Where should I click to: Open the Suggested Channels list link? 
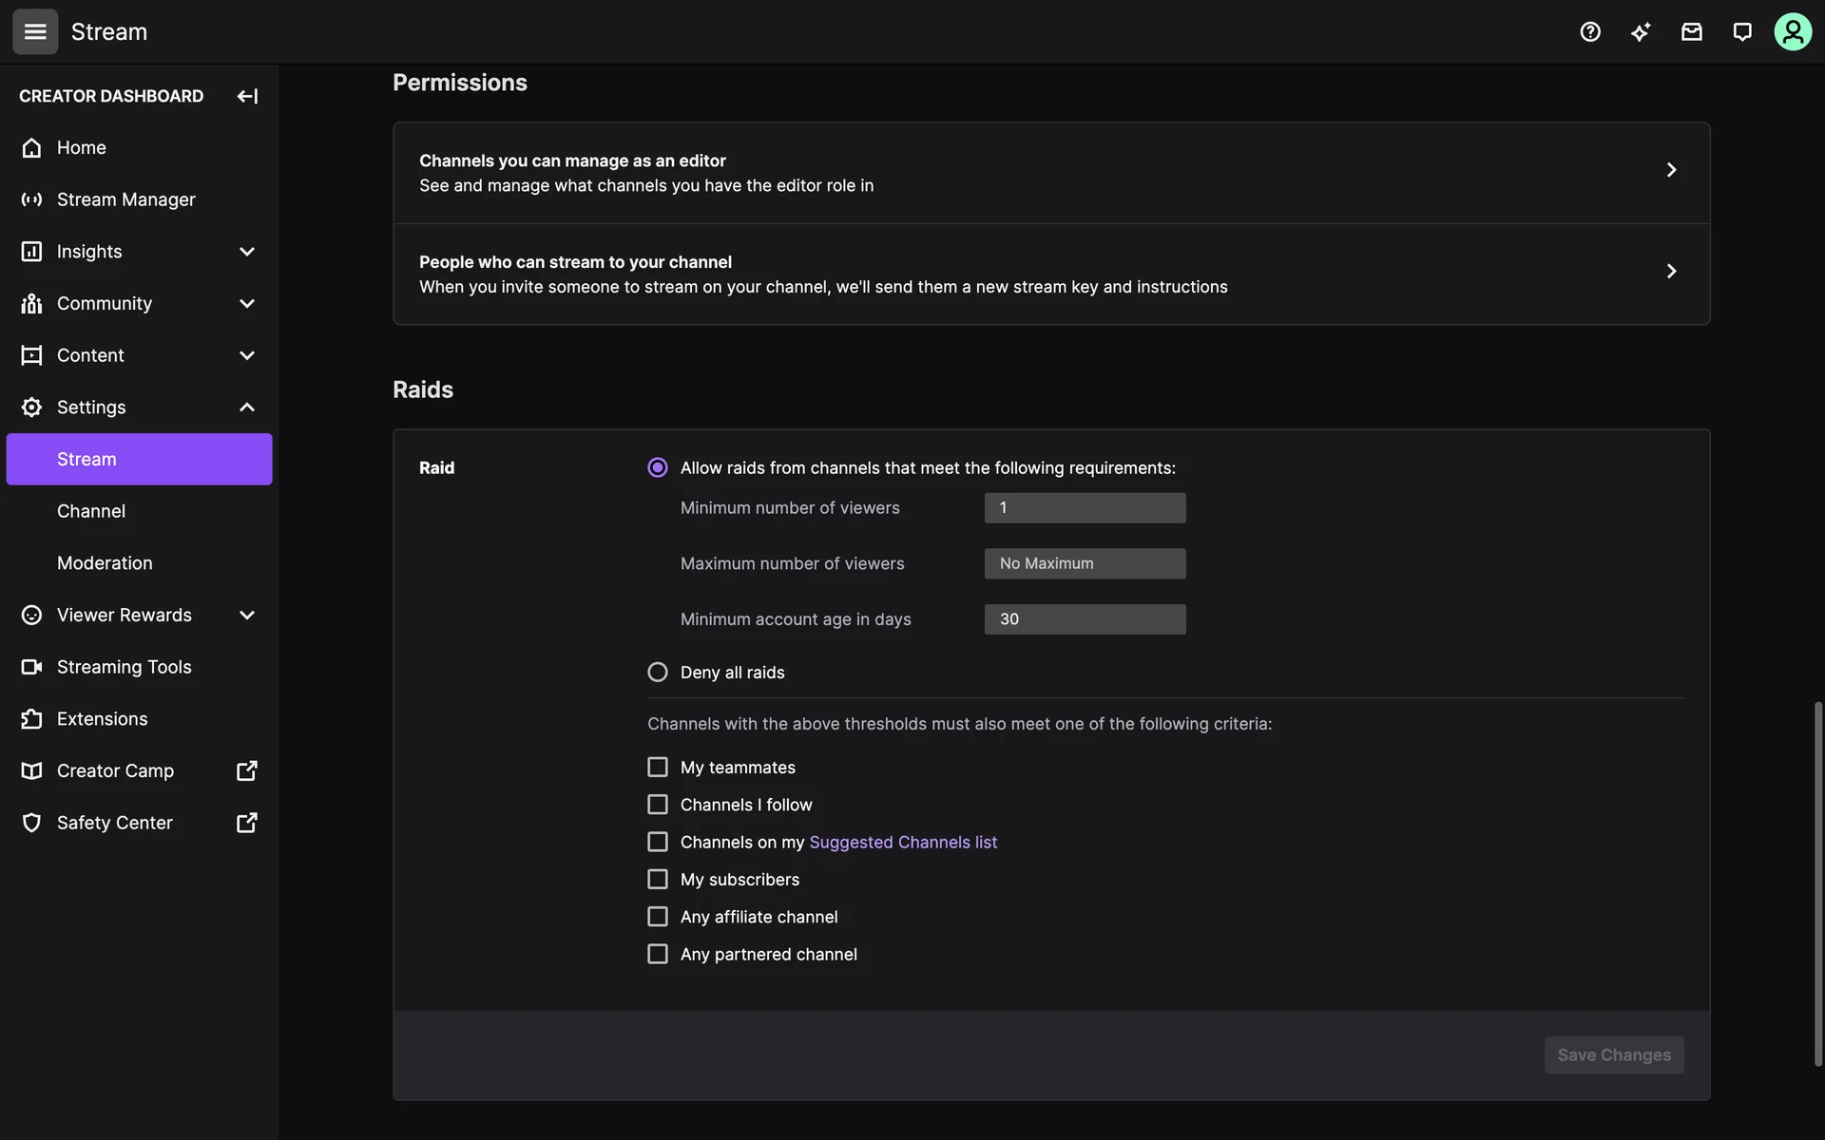tap(902, 842)
